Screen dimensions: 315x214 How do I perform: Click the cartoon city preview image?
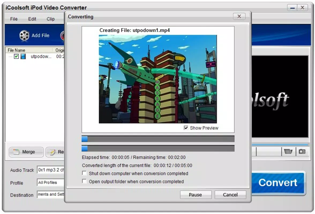(x=158, y=79)
